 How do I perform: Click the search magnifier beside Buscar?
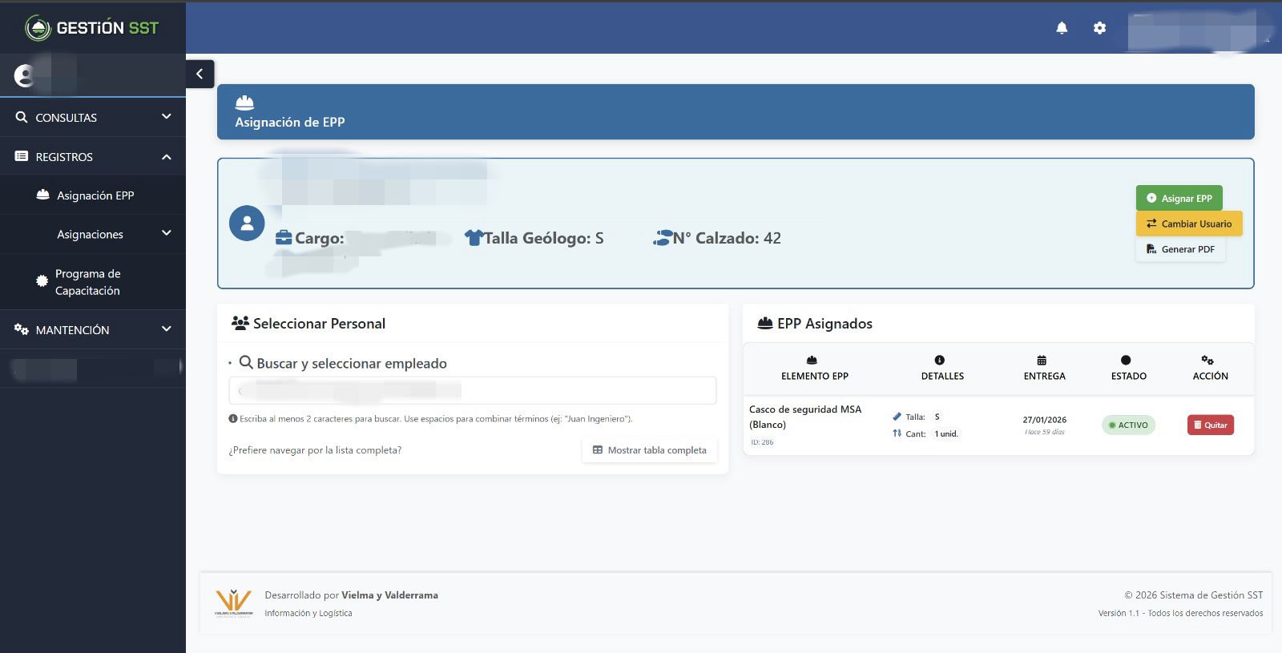(246, 363)
